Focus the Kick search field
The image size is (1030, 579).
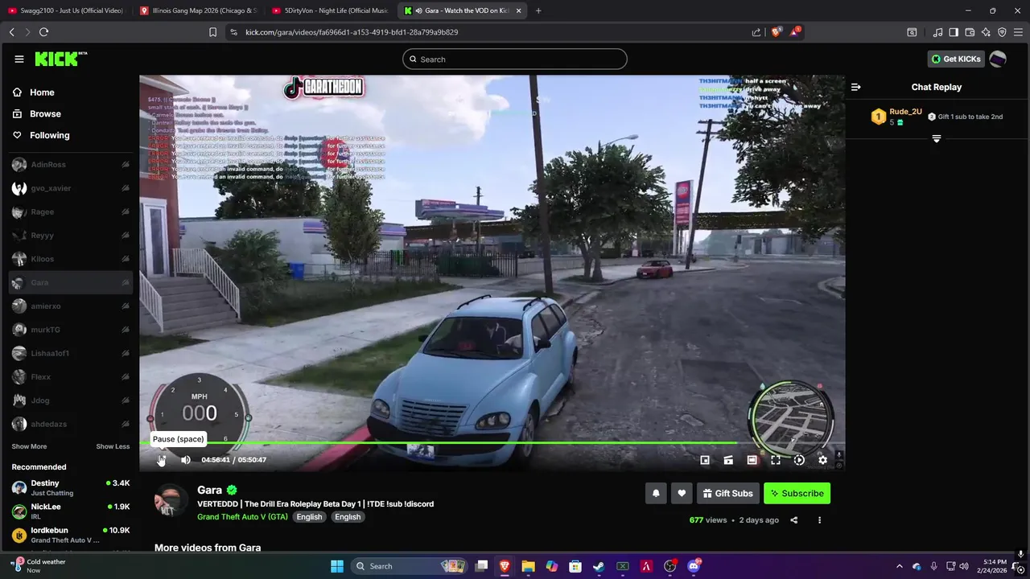(515, 59)
